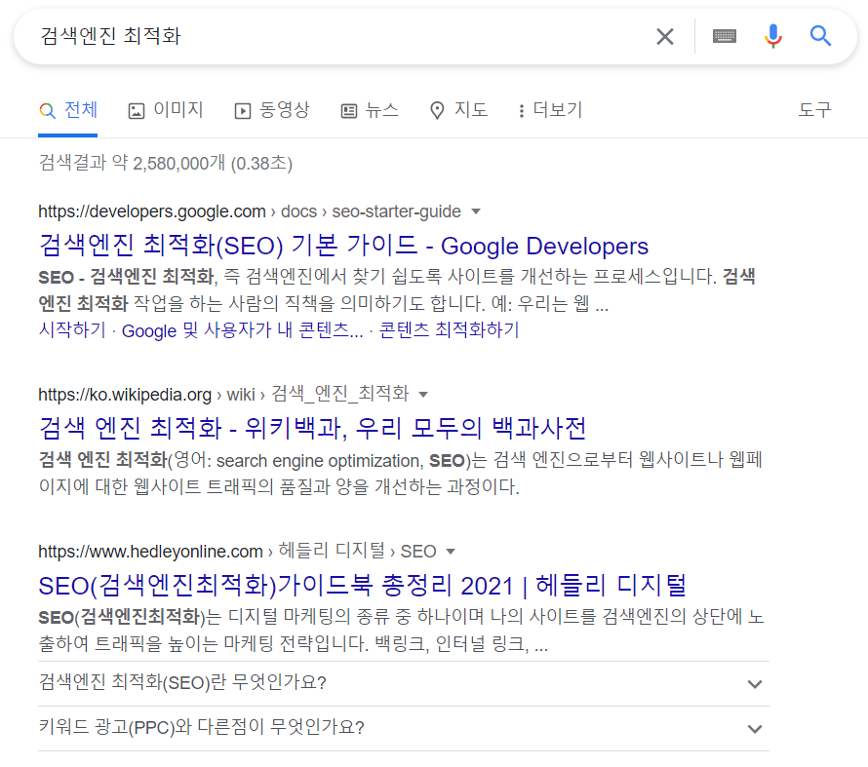This screenshot has height=767, width=868.
Task: Clear the search box with the X icon
Action: [665, 36]
